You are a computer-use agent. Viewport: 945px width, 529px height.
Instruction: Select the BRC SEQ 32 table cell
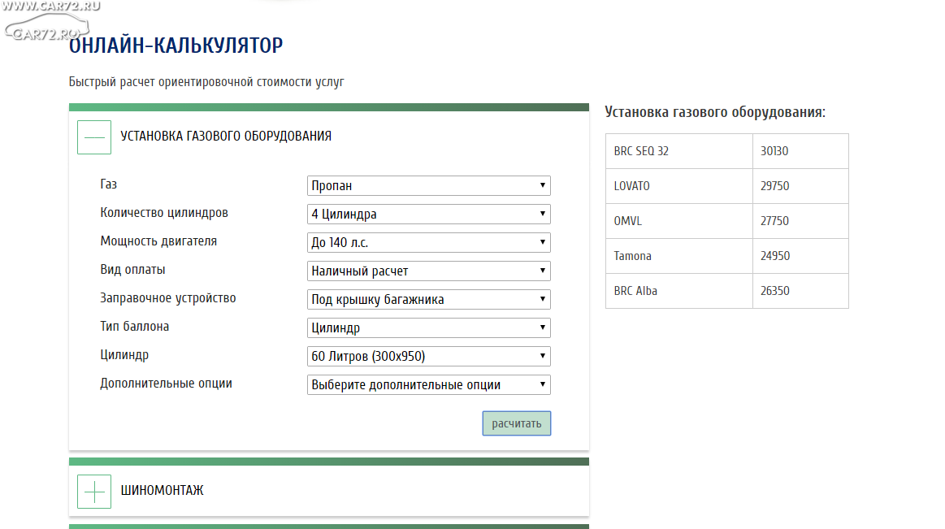point(679,151)
